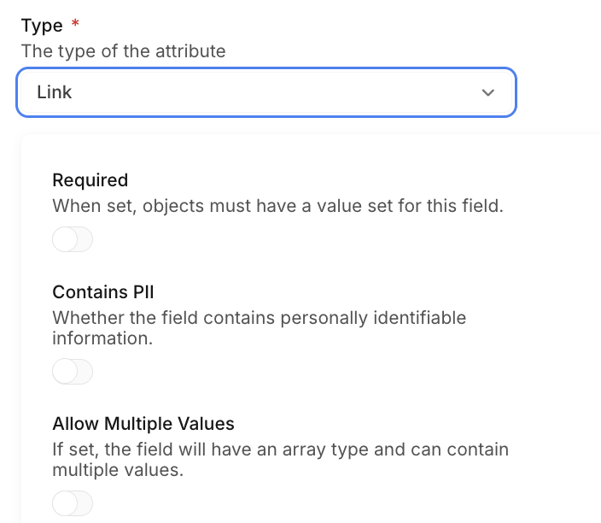The width and height of the screenshot is (601, 523).
Task: Click "The type of the attribute" helper text
Action: [123, 51]
